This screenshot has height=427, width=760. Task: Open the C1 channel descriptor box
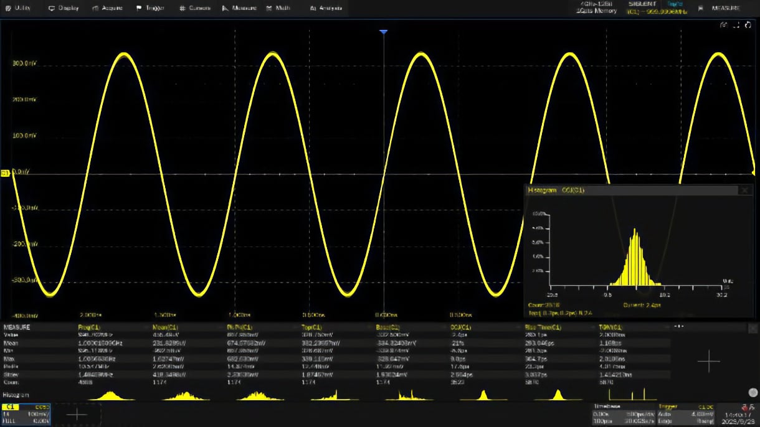coord(26,413)
